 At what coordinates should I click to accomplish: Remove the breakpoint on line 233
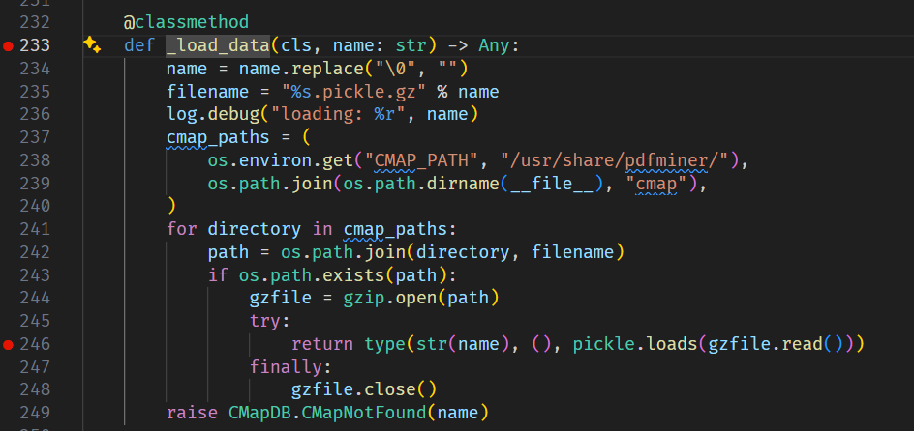pos(9,45)
